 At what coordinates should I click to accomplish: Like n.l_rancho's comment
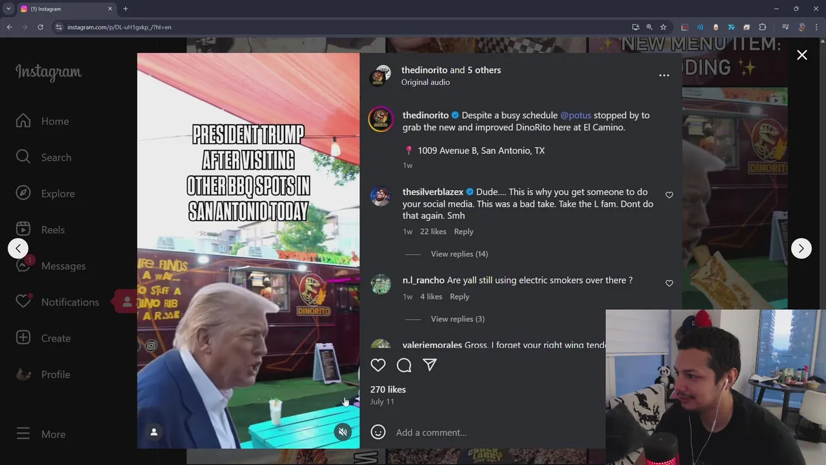point(669,284)
